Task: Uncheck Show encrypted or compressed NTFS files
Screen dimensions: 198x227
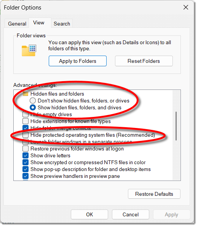Action: 26,162
